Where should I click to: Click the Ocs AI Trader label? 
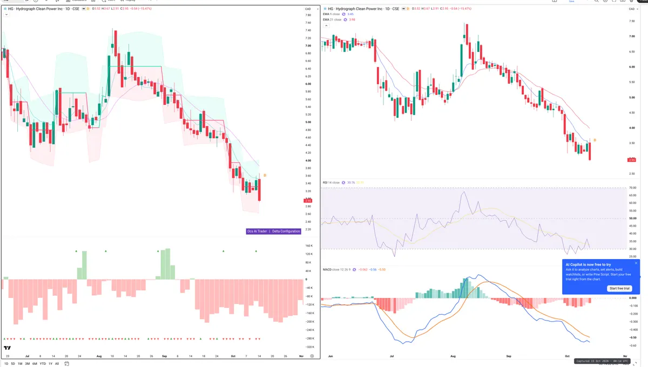257,231
